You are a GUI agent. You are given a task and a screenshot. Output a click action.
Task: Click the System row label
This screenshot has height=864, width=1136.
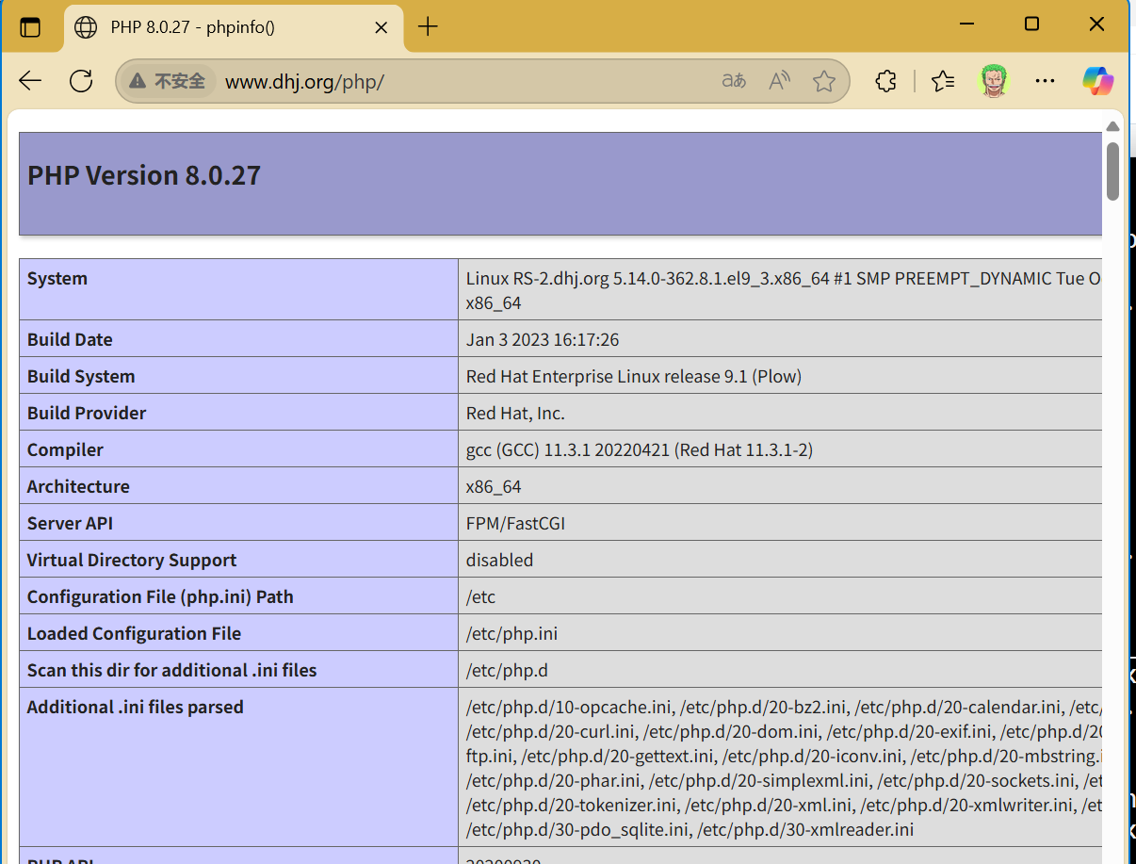pyautogui.click(x=57, y=278)
